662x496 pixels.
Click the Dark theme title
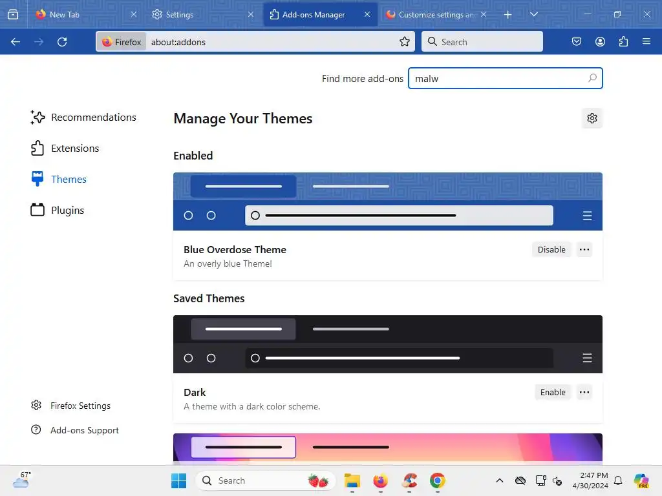coord(195,393)
